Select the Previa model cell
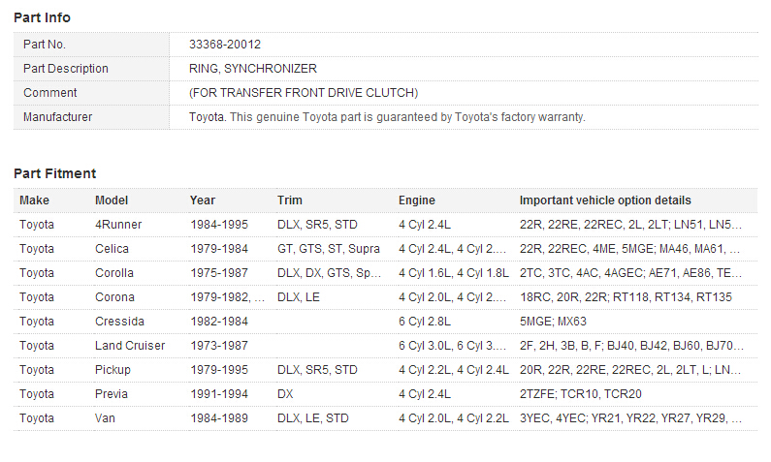The width and height of the screenshot is (771, 462). click(x=112, y=394)
